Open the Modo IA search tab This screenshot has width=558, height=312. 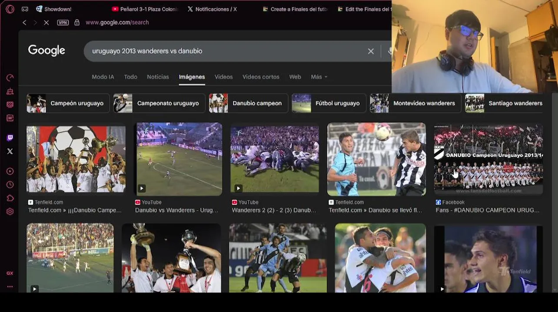[x=103, y=77]
